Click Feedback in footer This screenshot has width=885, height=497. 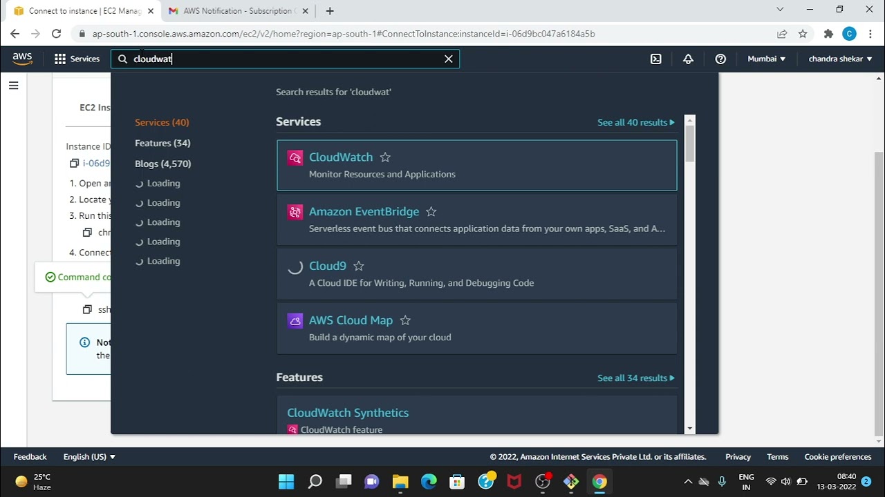(30, 457)
